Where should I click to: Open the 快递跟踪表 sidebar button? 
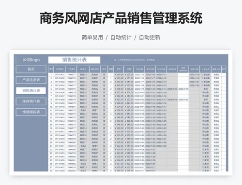[x=31, y=112]
